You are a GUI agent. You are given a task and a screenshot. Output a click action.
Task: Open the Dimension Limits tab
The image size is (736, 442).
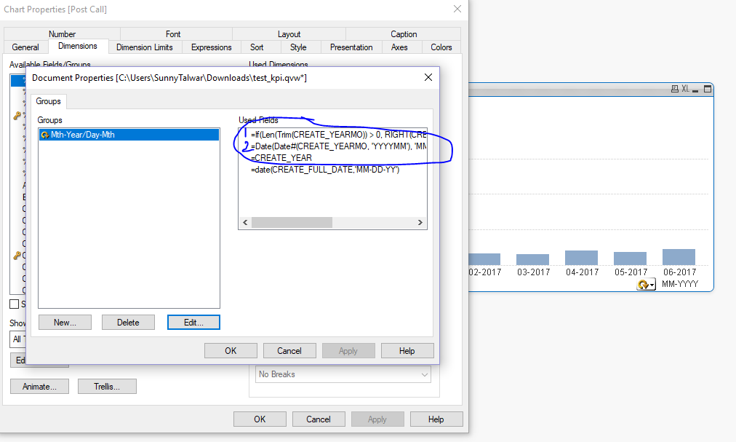pyautogui.click(x=145, y=47)
